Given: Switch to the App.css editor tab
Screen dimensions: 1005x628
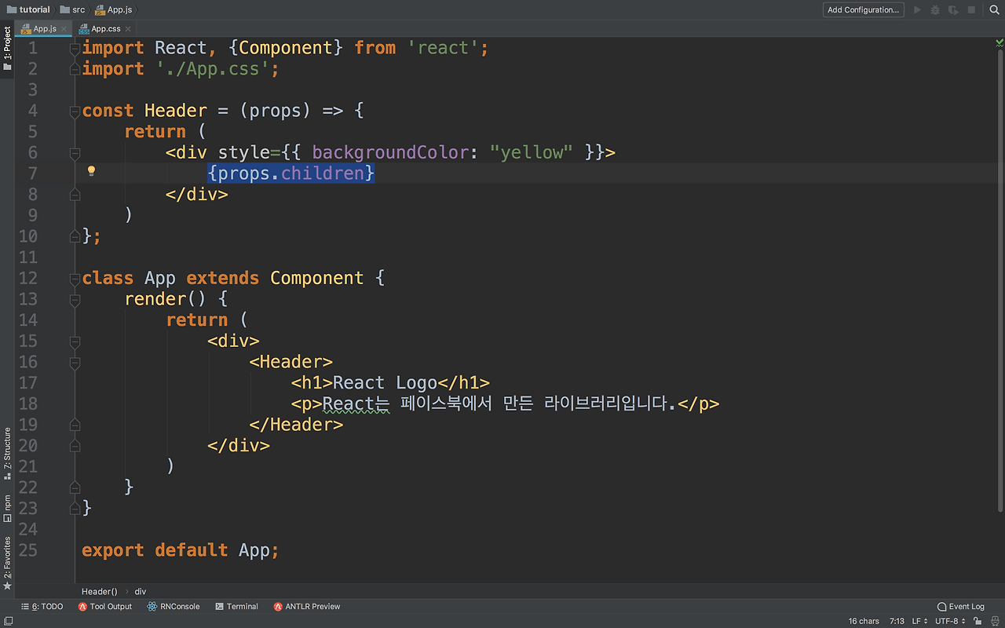Looking at the screenshot, I should coord(105,29).
